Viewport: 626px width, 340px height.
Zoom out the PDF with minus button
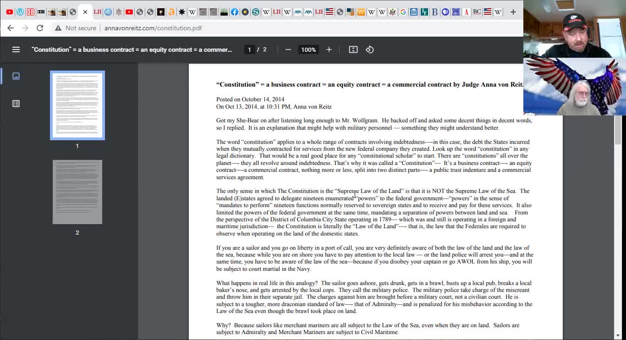288,49
